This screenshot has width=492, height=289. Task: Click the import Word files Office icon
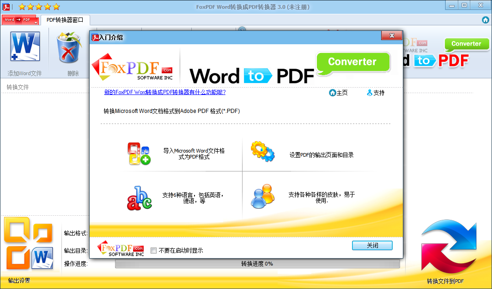point(139,154)
